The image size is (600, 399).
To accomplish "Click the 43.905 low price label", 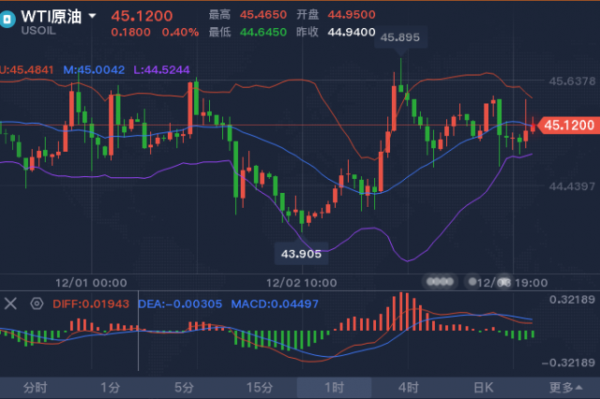I will [x=301, y=254].
